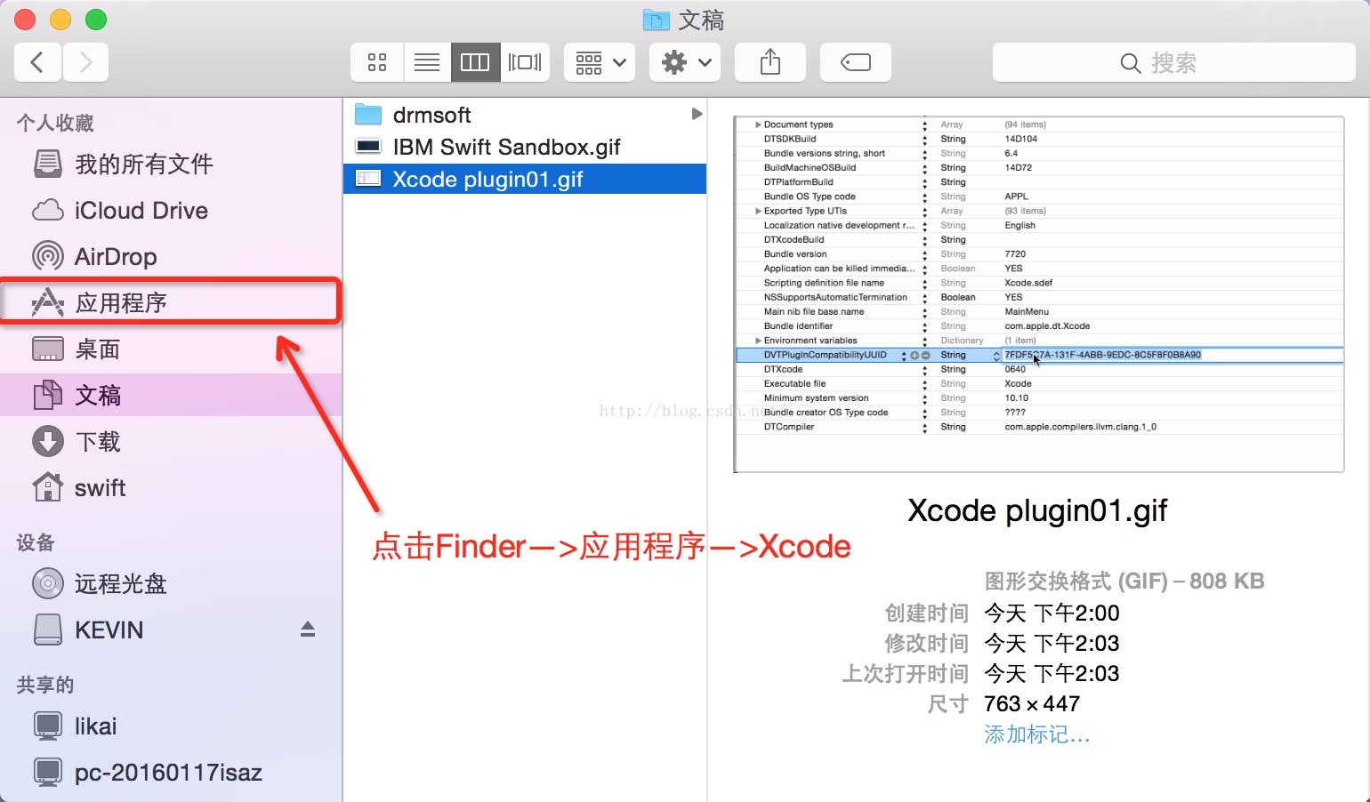
Task: Select IBM Swift Sandbox.gif file
Action: (525, 147)
